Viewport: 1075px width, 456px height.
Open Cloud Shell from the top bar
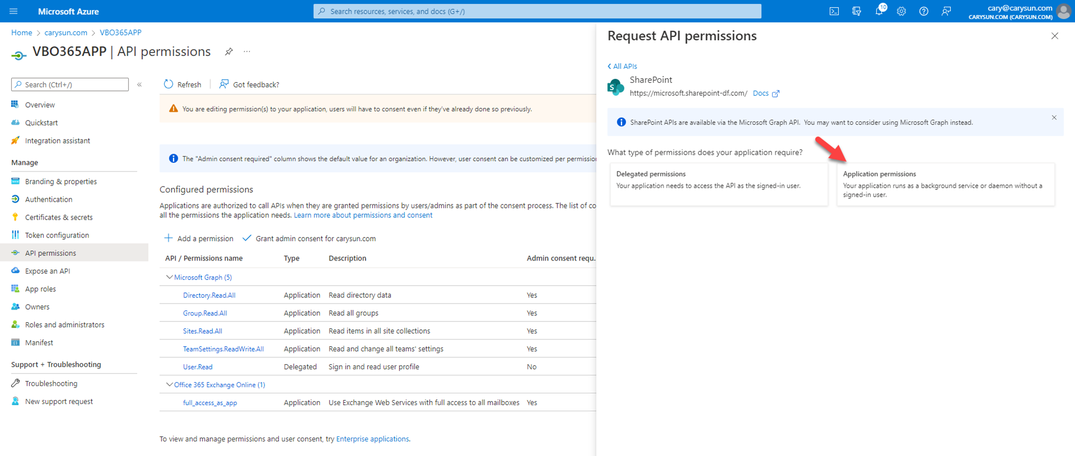[834, 11]
